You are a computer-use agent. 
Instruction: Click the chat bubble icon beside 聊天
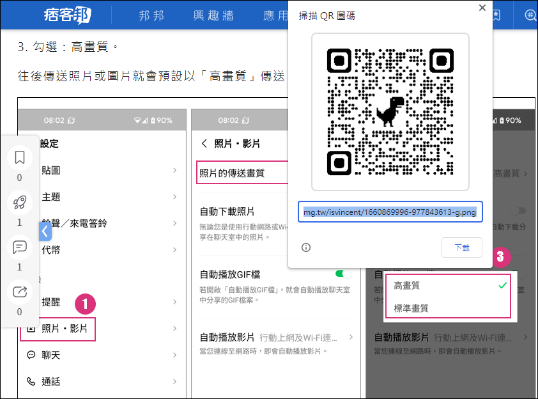coord(31,355)
